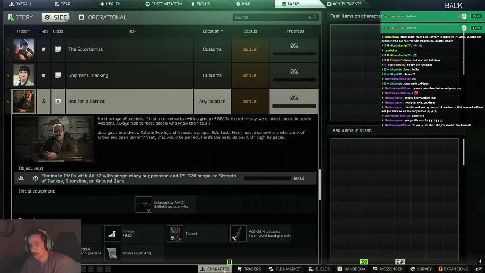Viewport: 485px width, 273px height.
Task: Click the task list scrollbar
Action: pos(320,185)
